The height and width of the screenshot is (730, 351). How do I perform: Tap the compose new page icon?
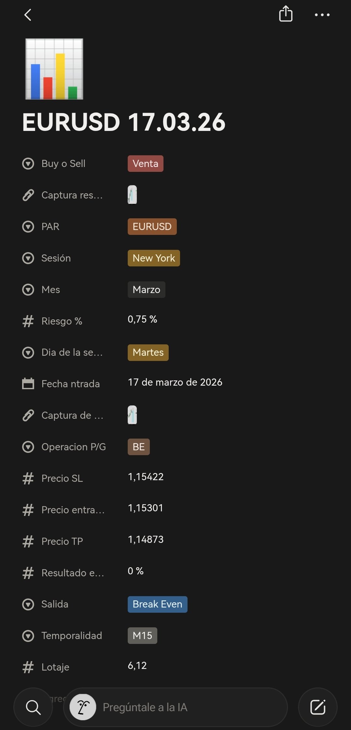point(318,707)
